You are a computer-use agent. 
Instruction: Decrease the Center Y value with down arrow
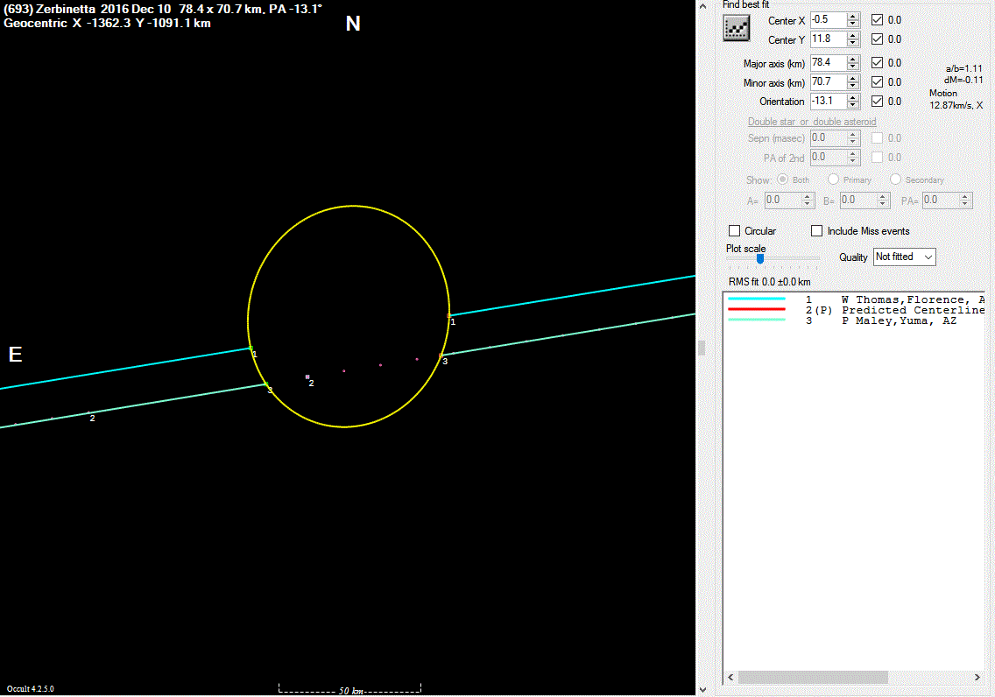point(853,43)
